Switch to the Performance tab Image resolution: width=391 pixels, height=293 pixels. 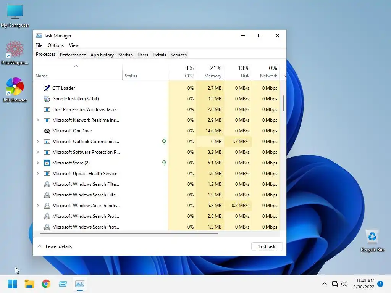pos(73,55)
